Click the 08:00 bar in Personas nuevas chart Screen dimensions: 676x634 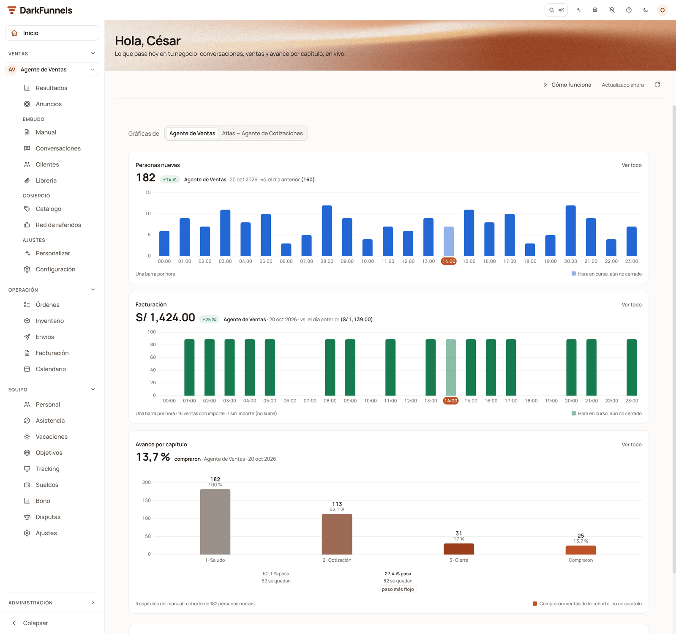click(327, 231)
